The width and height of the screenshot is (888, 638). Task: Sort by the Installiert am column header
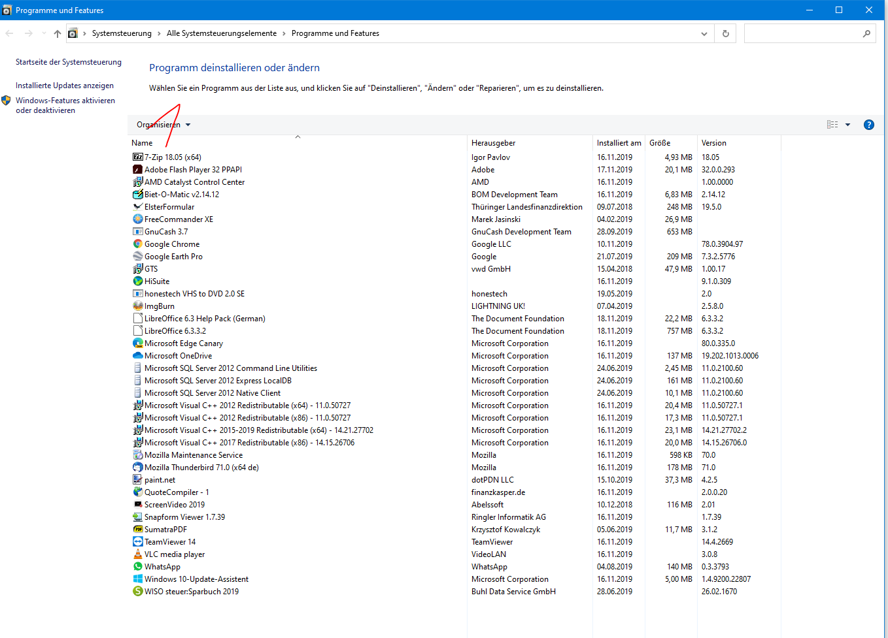619,143
